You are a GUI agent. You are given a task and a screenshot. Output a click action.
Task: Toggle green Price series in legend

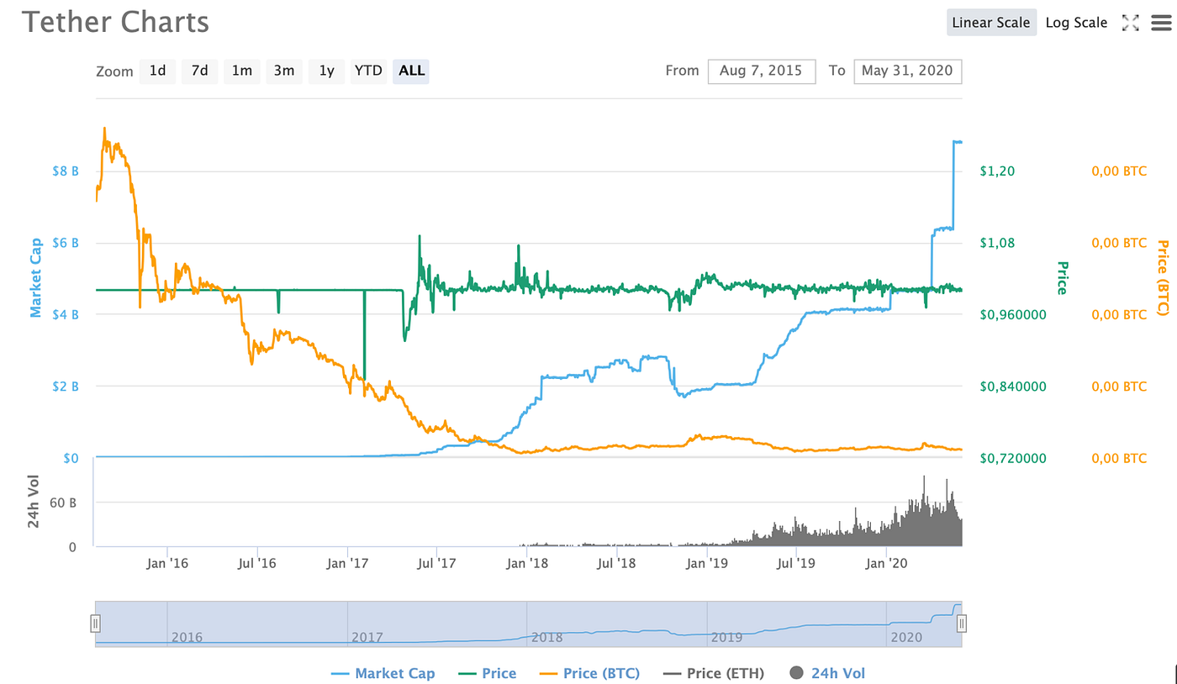pyautogui.click(x=487, y=673)
